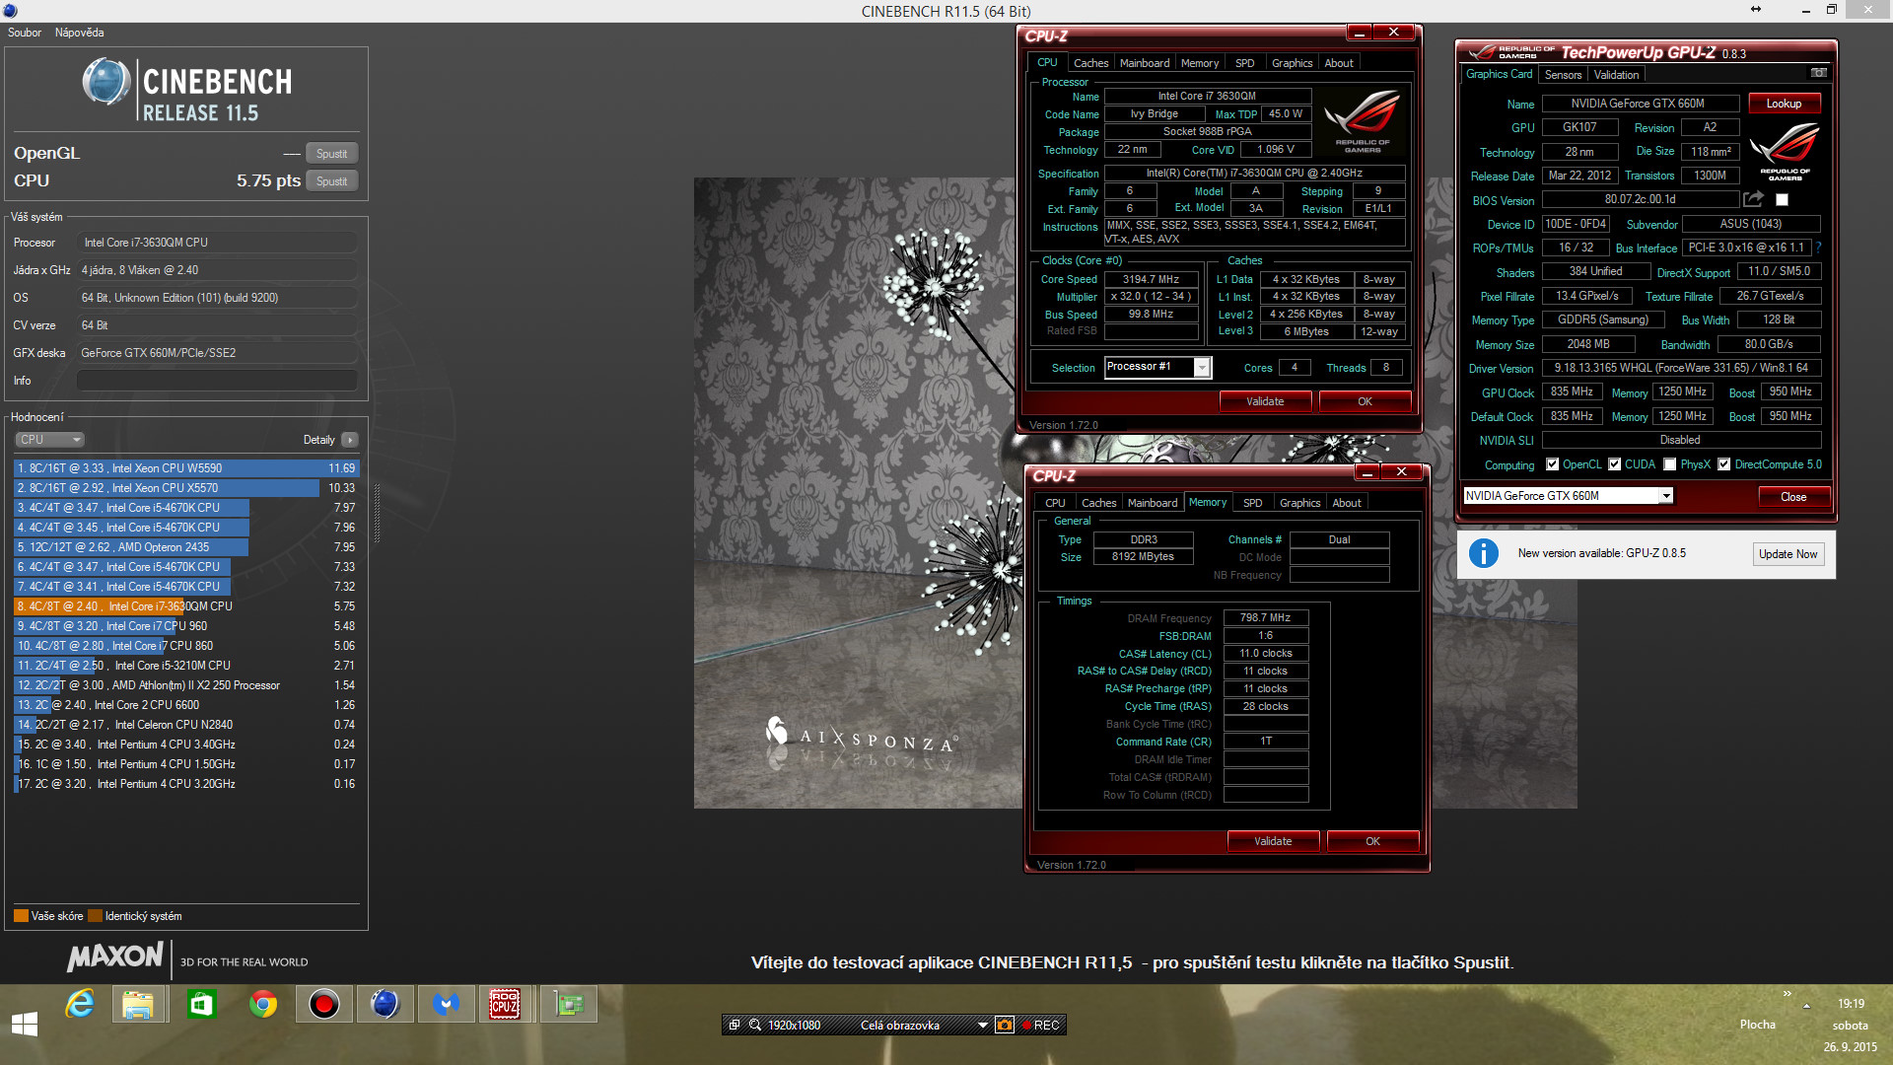1893x1065 pixels.
Task: Toggle the UEFI checkbox next to BIOS Version
Action: [x=1782, y=200]
